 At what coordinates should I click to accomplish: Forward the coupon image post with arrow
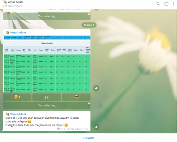[x=96, y=88]
